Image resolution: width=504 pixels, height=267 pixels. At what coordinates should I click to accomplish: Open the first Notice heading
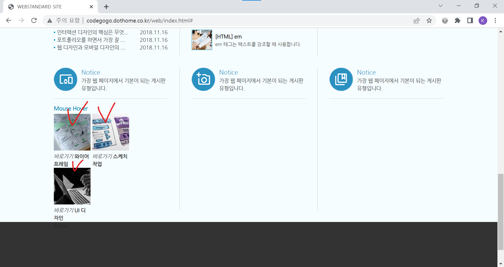pyautogui.click(x=91, y=72)
